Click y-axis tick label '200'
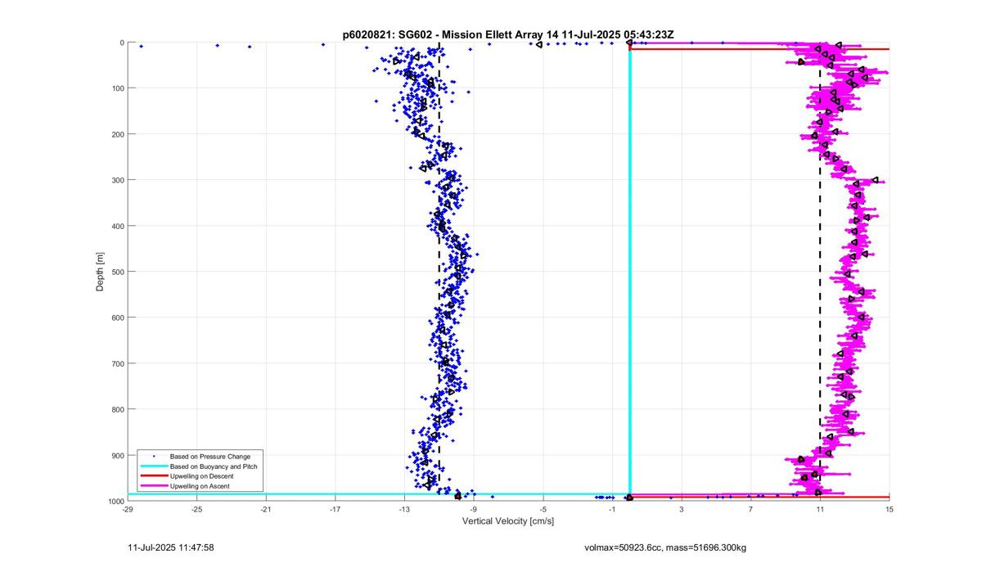The height and width of the screenshot is (563, 982). (x=118, y=134)
